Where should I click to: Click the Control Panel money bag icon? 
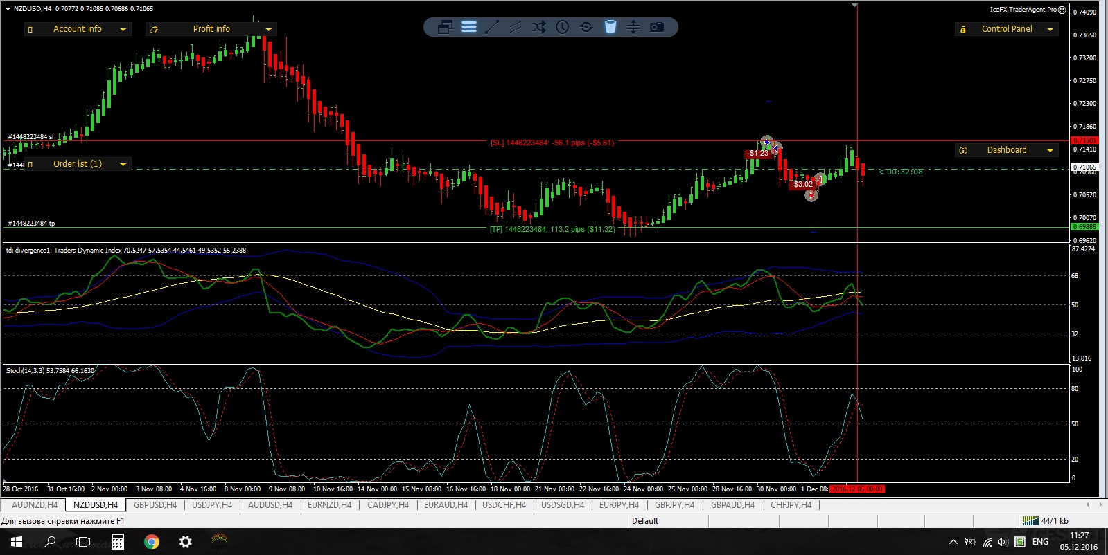tap(963, 29)
